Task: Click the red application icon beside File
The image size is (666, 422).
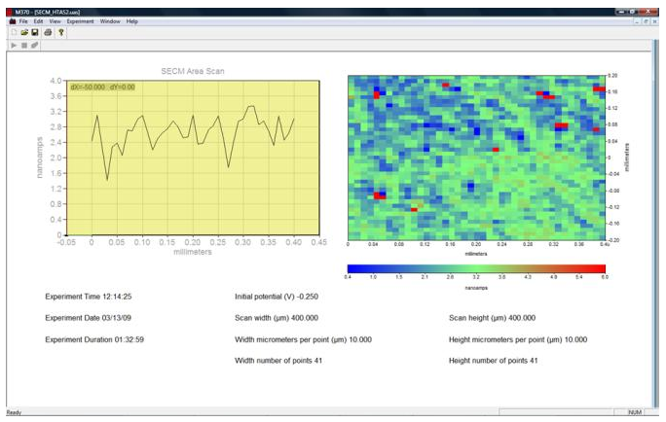Action: click(12, 20)
